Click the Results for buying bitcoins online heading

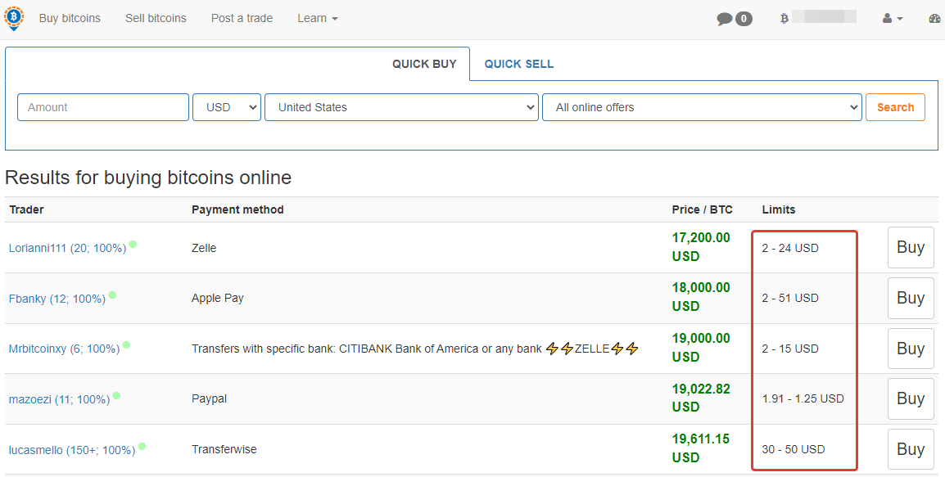pyautogui.click(x=148, y=178)
